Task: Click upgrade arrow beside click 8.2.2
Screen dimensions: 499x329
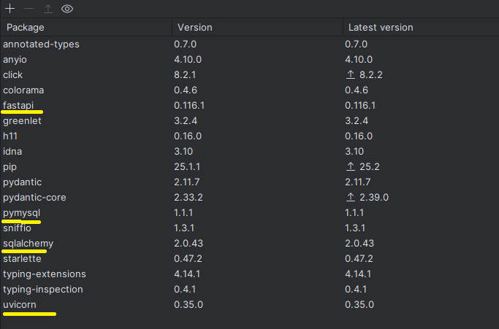Action: (351, 74)
